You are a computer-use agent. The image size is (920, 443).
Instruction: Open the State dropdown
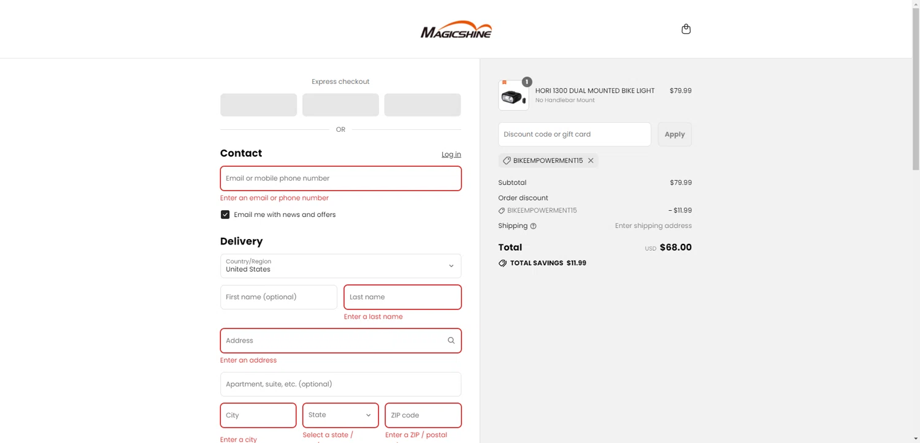click(x=340, y=415)
